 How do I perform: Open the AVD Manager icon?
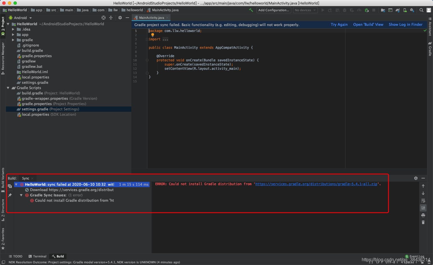[405, 10]
